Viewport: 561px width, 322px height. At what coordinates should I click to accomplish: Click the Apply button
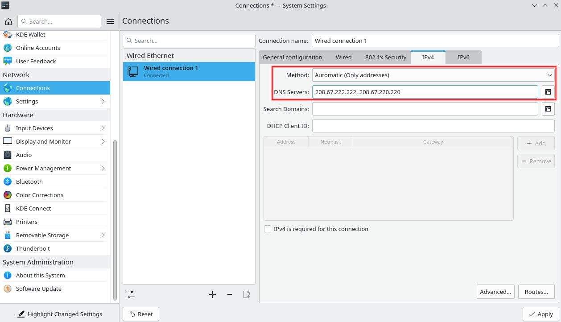click(x=540, y=314)
